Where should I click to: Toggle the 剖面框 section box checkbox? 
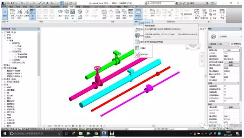coord(225,101)
